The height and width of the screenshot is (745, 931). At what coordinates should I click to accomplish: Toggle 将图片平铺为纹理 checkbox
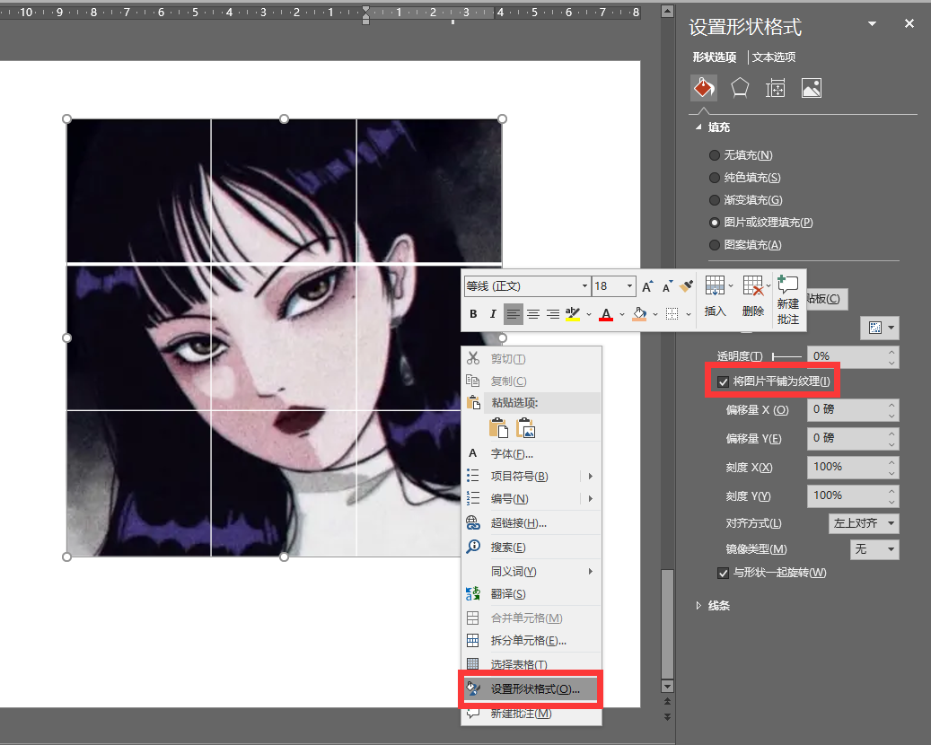coord(723,381)
